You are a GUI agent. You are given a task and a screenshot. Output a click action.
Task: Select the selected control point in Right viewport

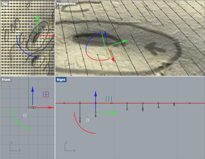pos(95,112)
